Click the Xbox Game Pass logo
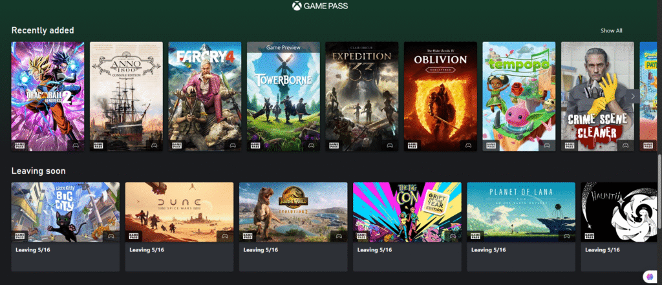 (x=320, y=6)
